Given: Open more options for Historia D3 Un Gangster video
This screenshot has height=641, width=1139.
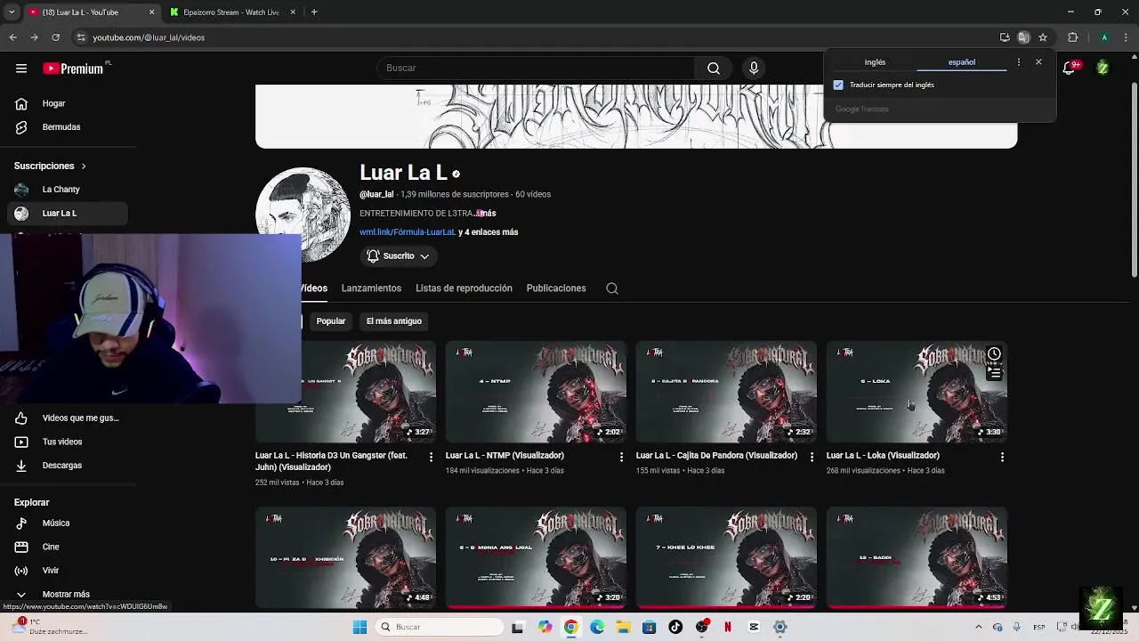Looking at the screenshot, I should [x=431, y=457].
